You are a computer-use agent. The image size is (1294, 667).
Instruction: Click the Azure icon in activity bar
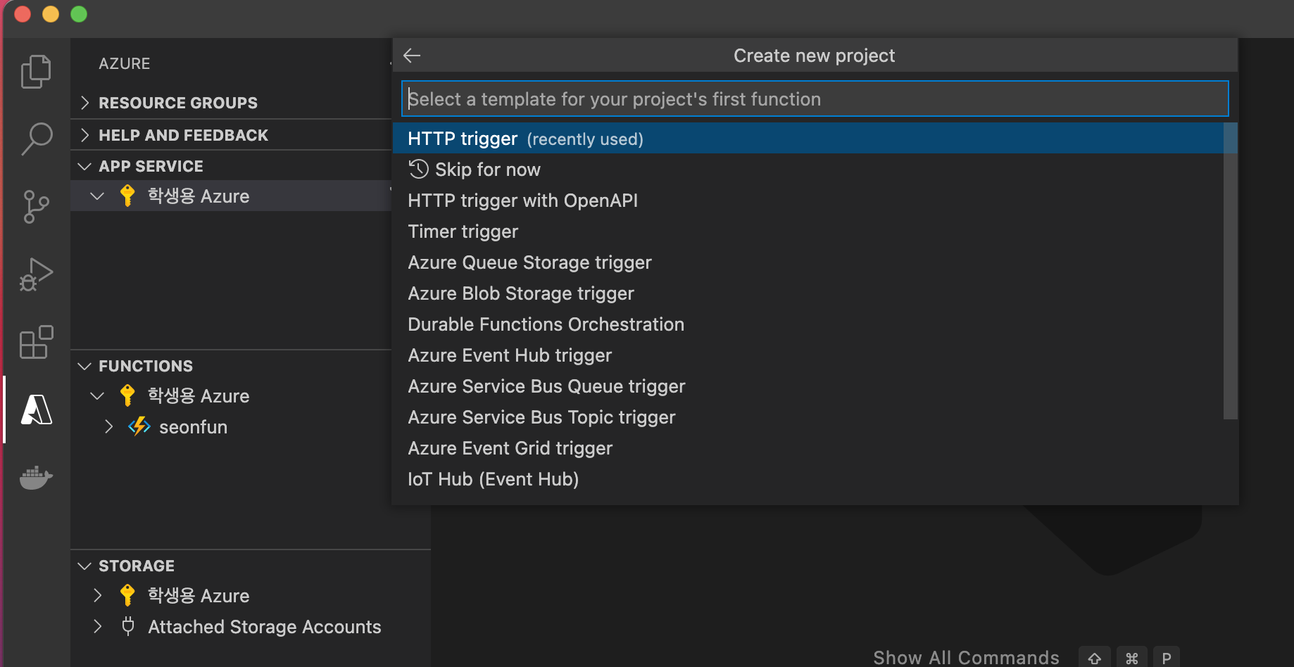(x=36, y=409)
